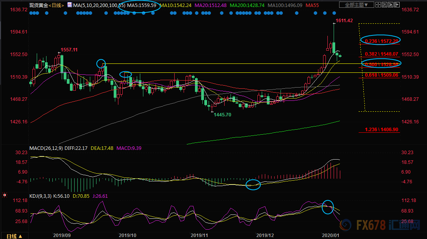Screen dimensions: 427x239
Task: Click the small indicator icon before MA(5,10,20,200,100,55)
Action: (69, 5)
